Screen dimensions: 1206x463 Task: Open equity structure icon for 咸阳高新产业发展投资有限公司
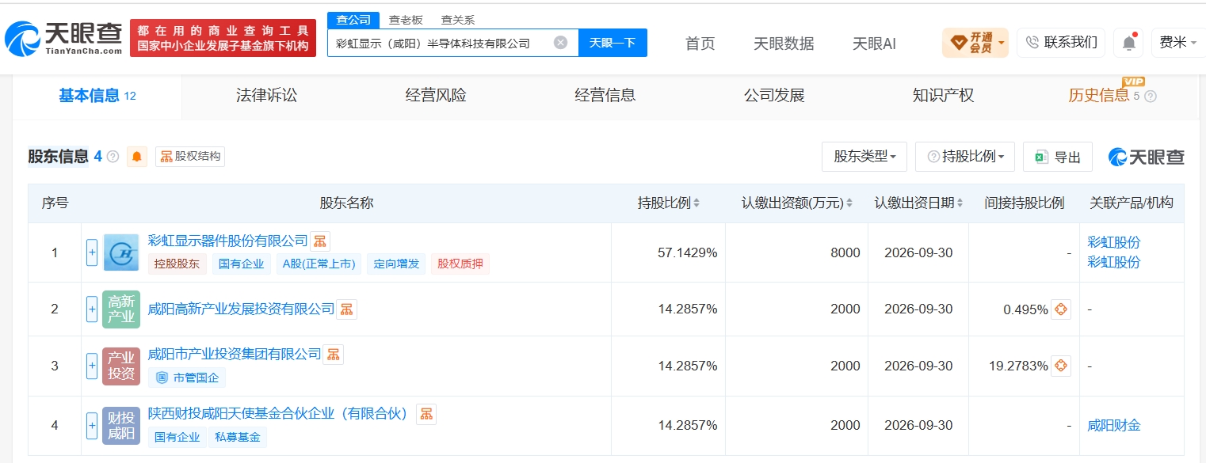point(346,309)
